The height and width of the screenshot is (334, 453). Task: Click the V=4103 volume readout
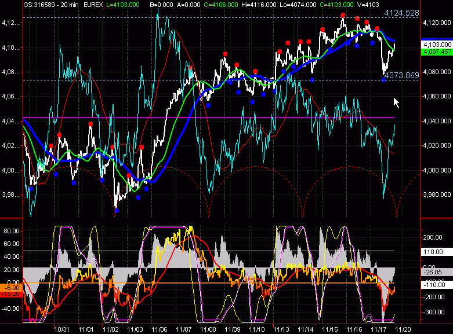point(368,5)
